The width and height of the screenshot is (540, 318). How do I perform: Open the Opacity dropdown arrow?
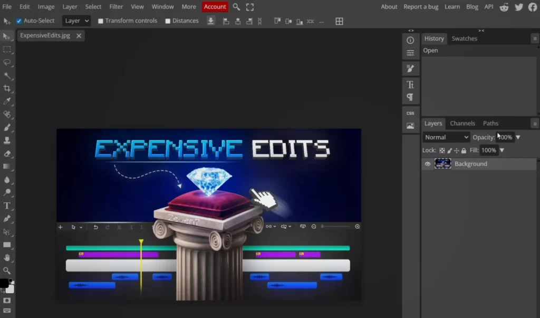518,137
